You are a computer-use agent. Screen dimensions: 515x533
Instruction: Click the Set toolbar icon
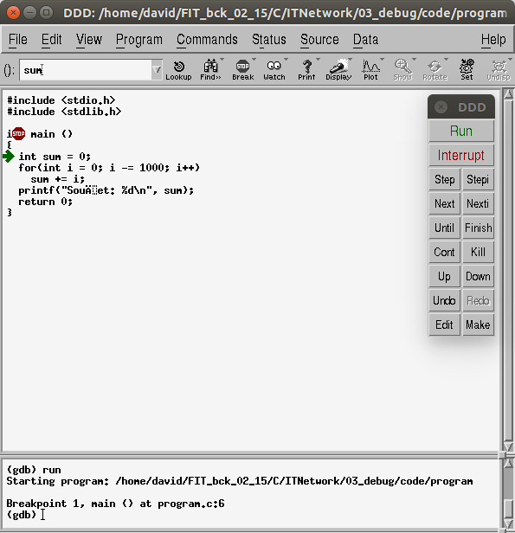[x=467, y=70]
